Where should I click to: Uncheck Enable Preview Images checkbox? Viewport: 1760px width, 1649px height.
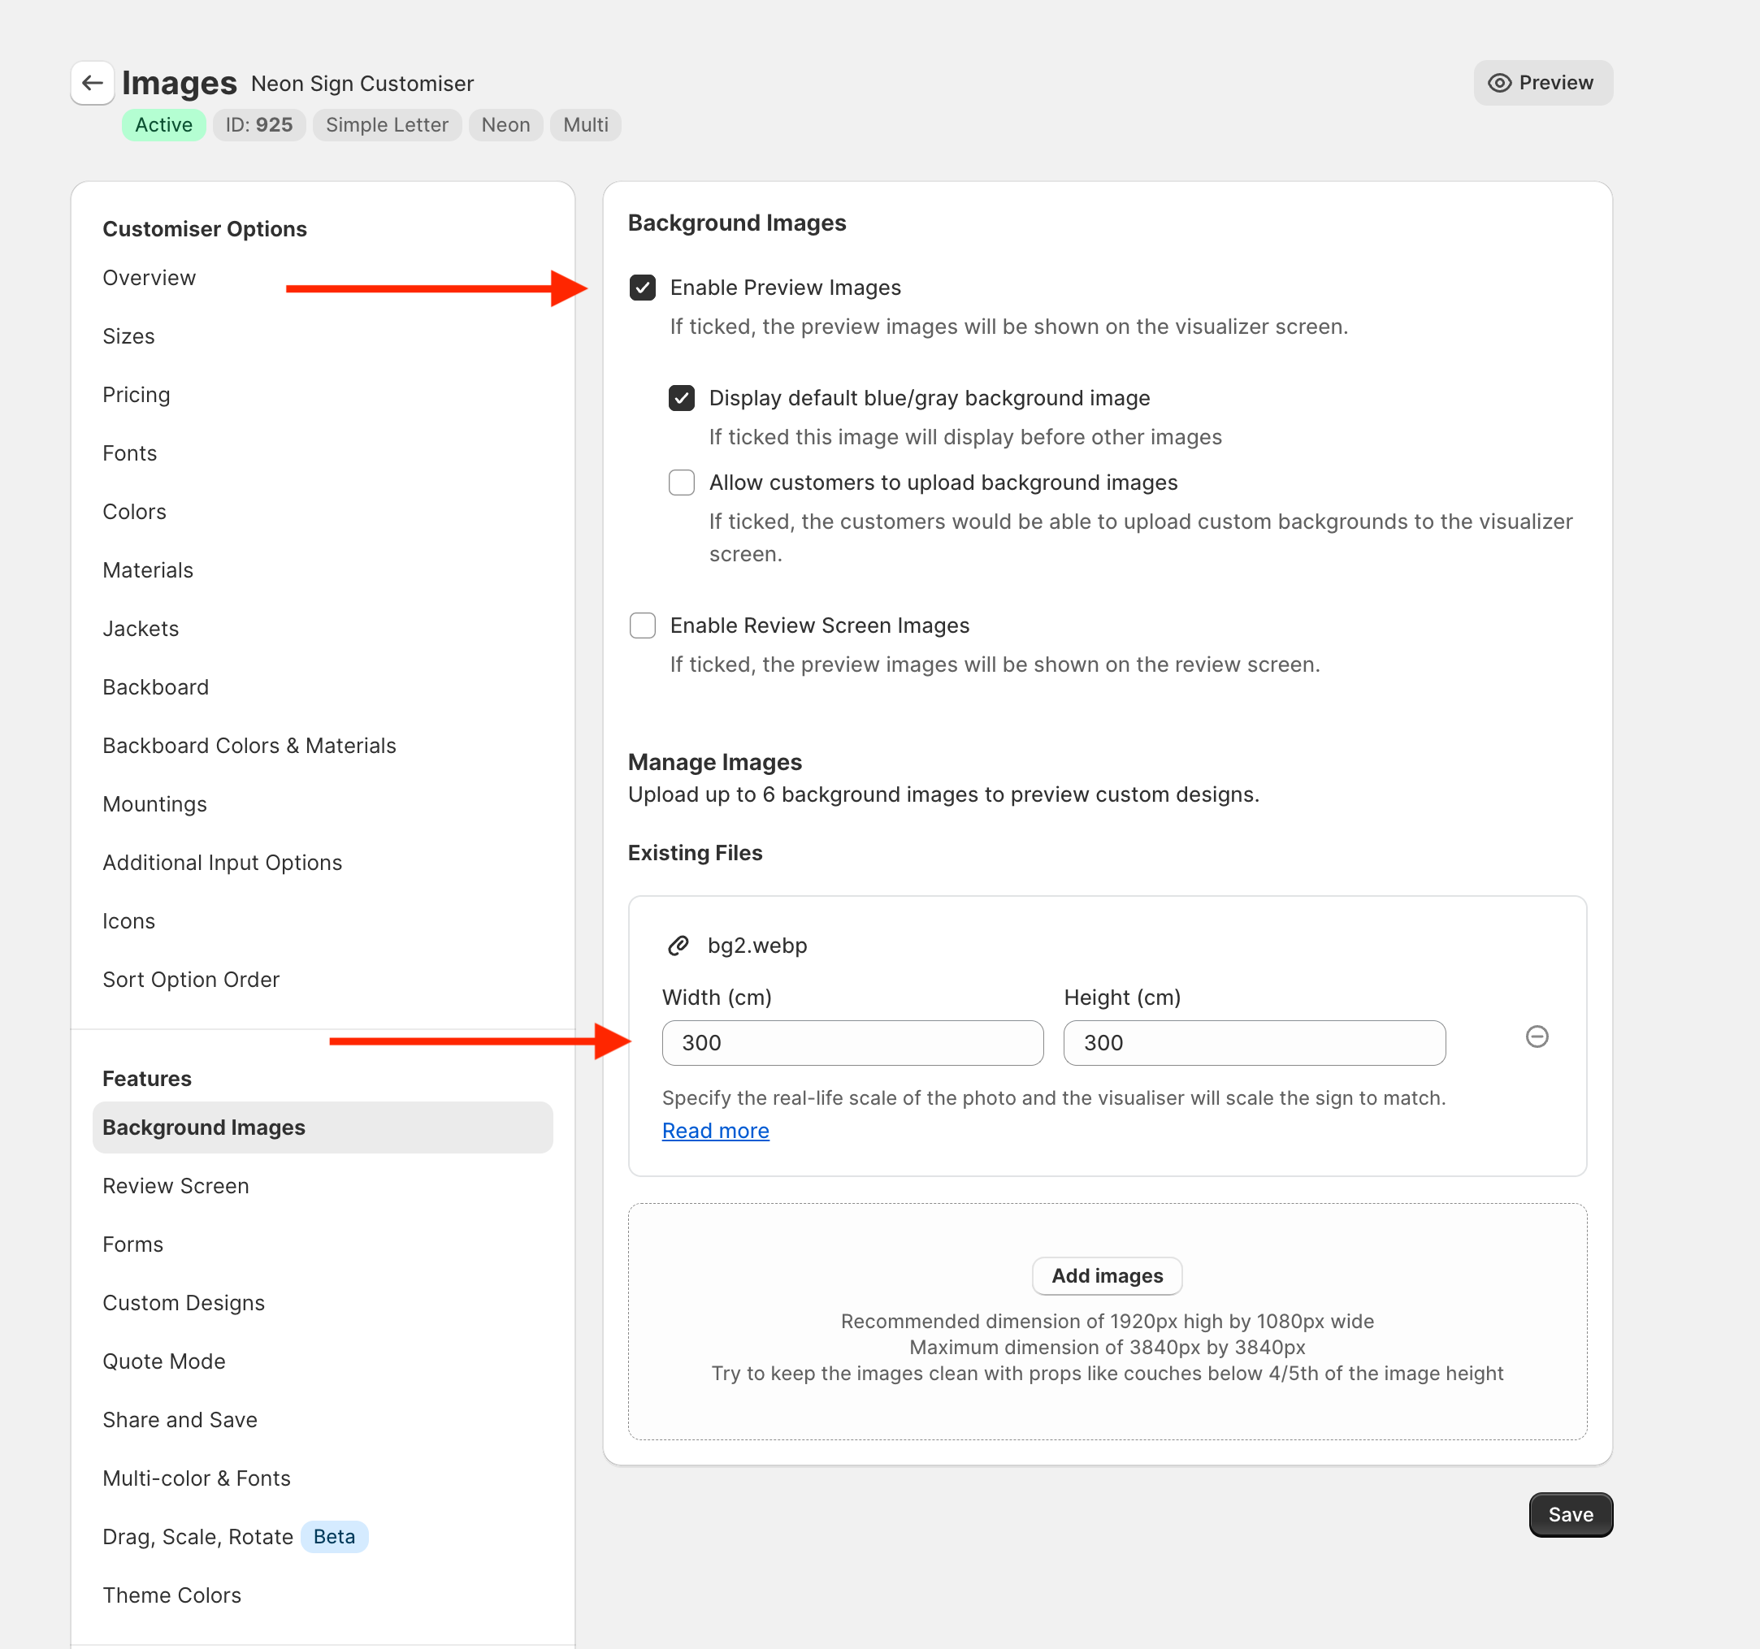642,288
